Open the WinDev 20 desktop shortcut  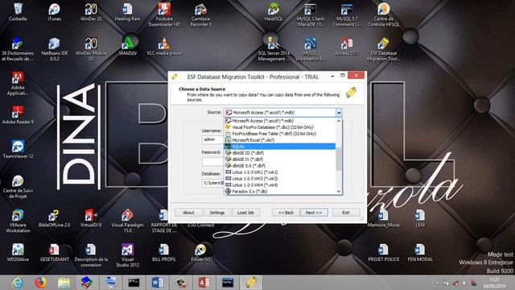click(x=91, y=11)
